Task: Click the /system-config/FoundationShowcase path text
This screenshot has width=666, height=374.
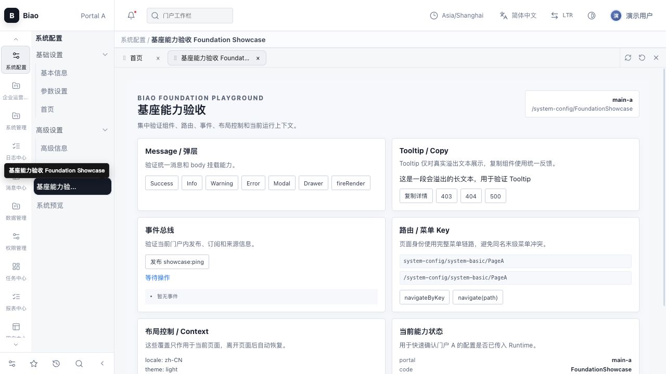Action: (x=582, y=109)
